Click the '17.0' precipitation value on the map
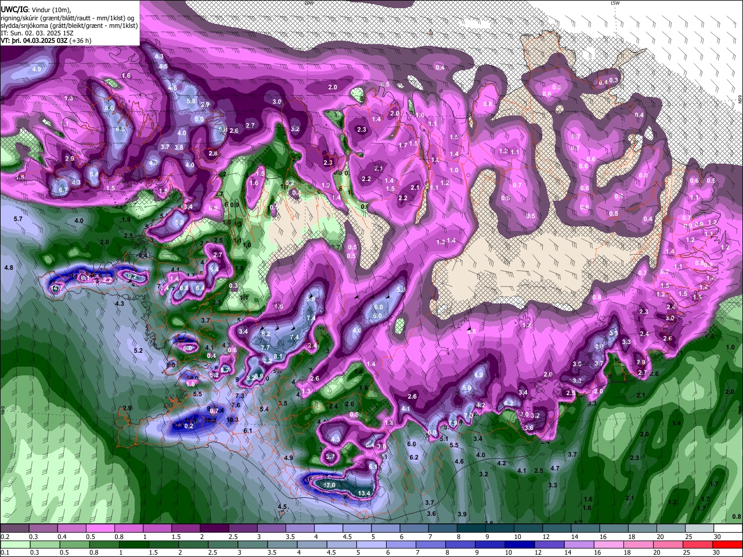 [329, 485]
